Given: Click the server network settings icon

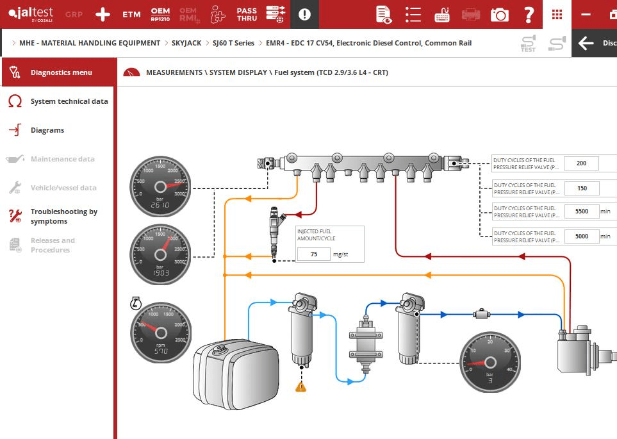Looking at the screenshot, I should 276,14.
